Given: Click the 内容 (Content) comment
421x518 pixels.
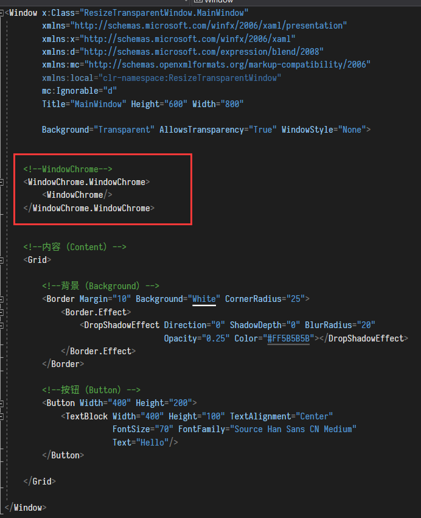Looking at the screenshot, I should (x=75, y=247).
